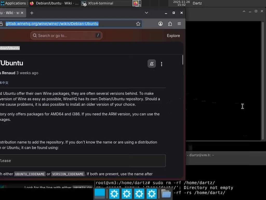Click the magnifier icon in GitLab search

[x=35, y=35]
